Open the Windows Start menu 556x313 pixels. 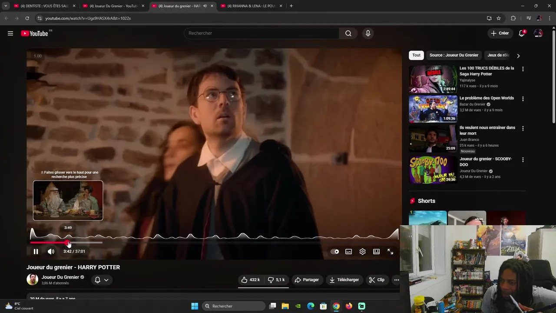click(x=195, y=306)
